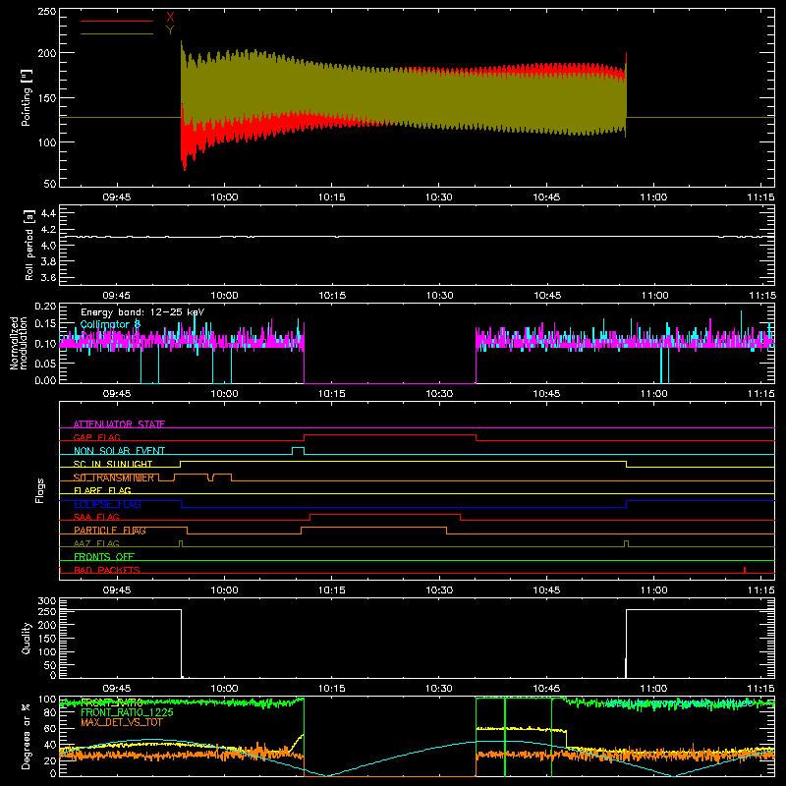Click the 10:15 label under modulation plot
The width and height of the screenshot is (786, 786).
tap(332, 394)
